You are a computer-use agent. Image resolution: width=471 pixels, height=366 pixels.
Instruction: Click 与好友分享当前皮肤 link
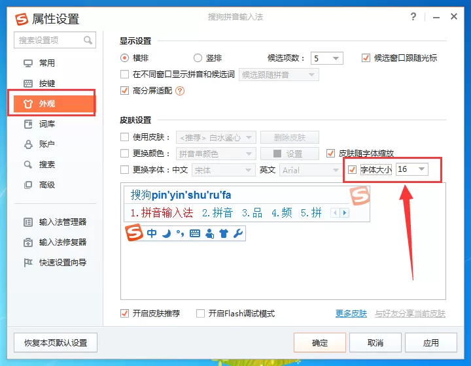(x=410, y=314)
